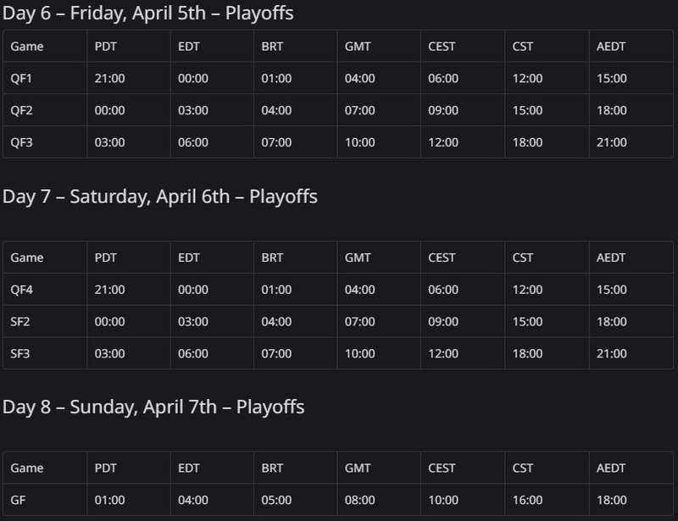Select the SF3 game cell
The width and height of the screenshot is (678, 521).
45,353
